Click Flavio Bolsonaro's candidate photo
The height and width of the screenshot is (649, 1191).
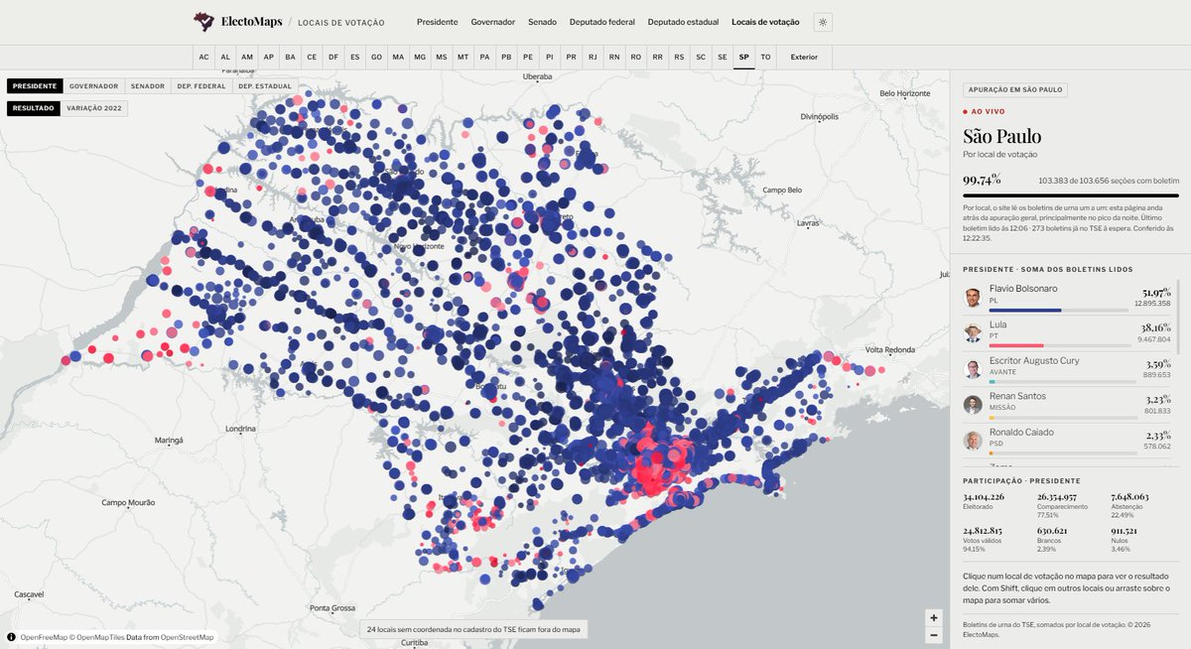[x=973, y=298]
